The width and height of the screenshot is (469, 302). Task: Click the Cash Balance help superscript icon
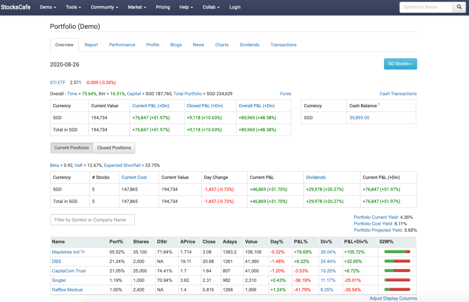pyautogui.click(x=379, y=104)
